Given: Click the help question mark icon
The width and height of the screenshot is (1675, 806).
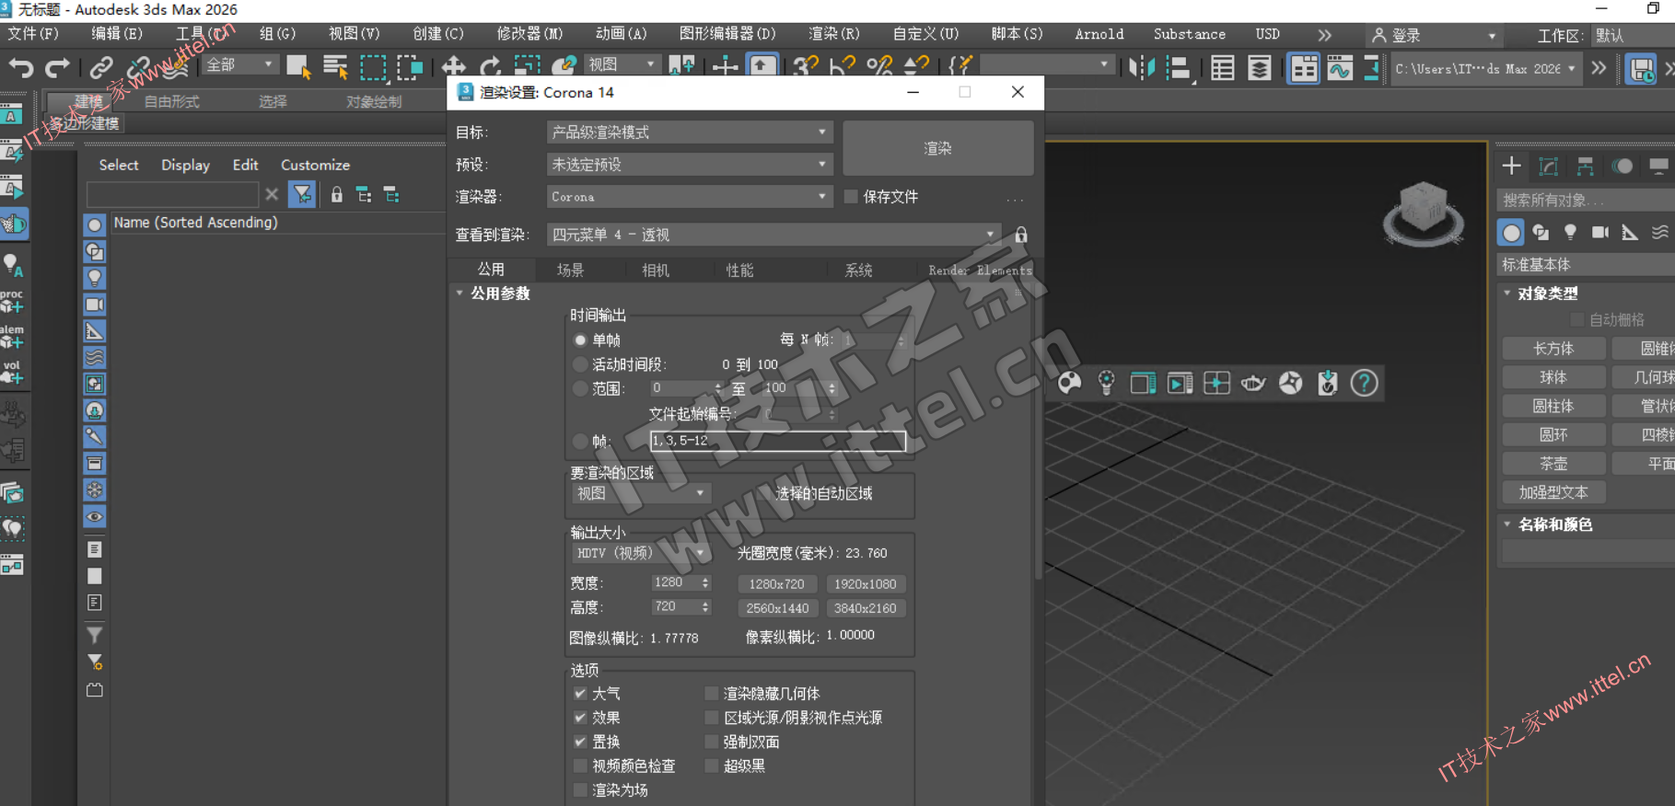Looking at the screenshot, I should [1364, 383].
